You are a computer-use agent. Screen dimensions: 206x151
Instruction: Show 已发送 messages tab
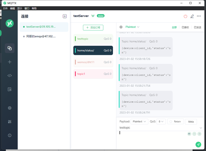pos(197,27)
